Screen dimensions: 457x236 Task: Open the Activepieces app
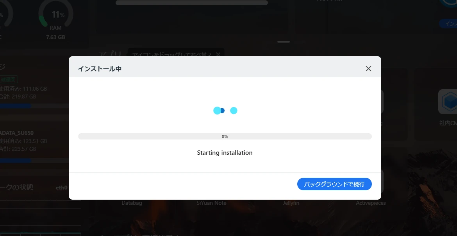371,203
